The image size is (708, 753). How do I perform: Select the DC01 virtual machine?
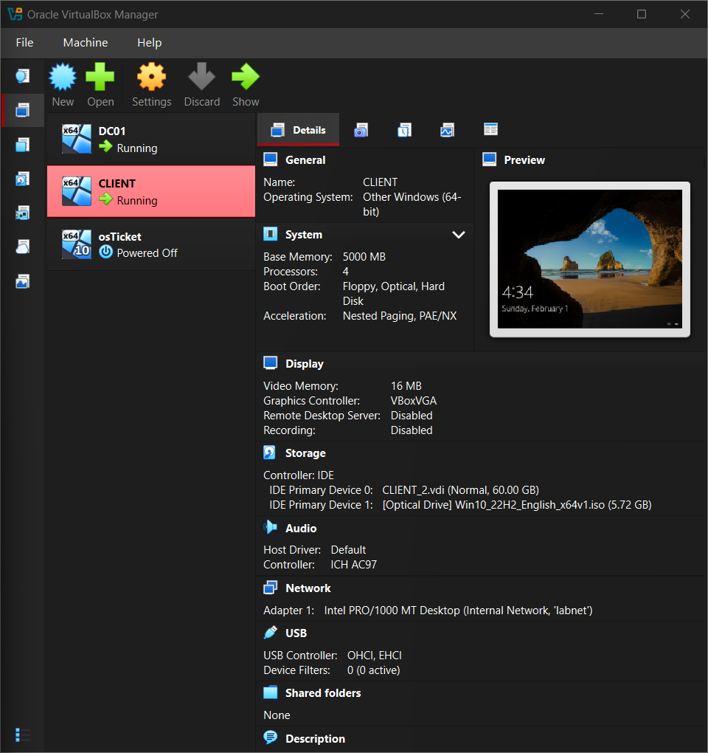coord(151,140)
